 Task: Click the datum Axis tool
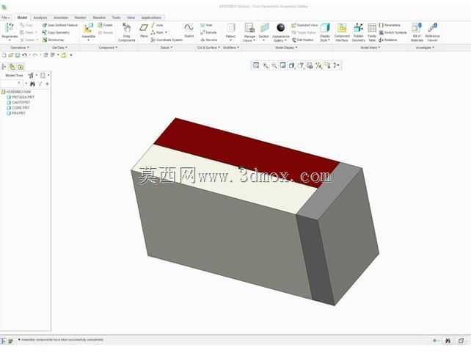tap(157, 25)
